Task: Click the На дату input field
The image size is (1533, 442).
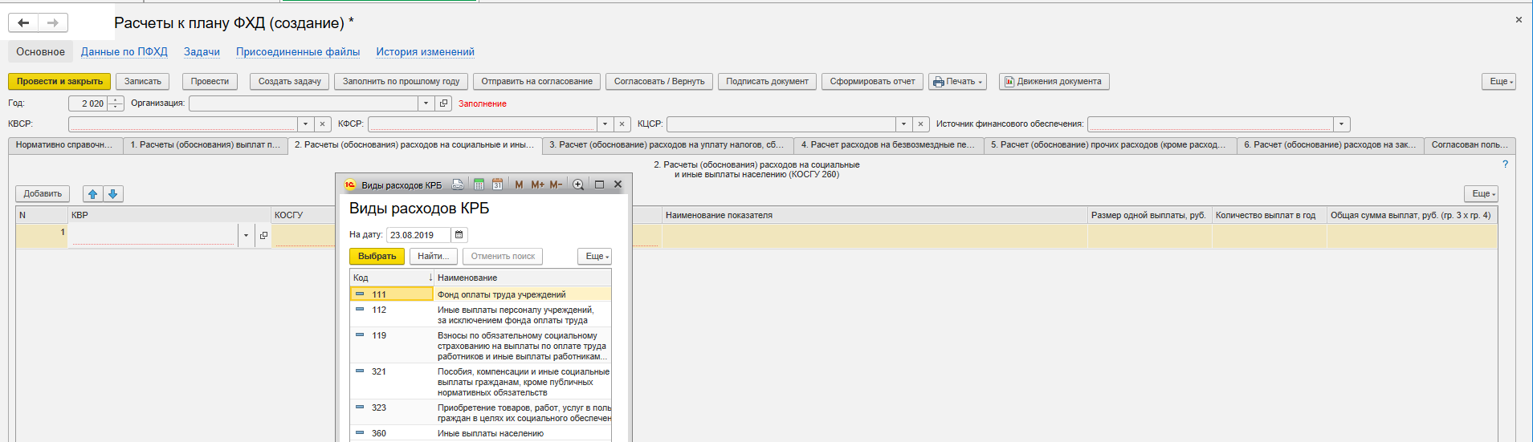Action: [419, 235]
